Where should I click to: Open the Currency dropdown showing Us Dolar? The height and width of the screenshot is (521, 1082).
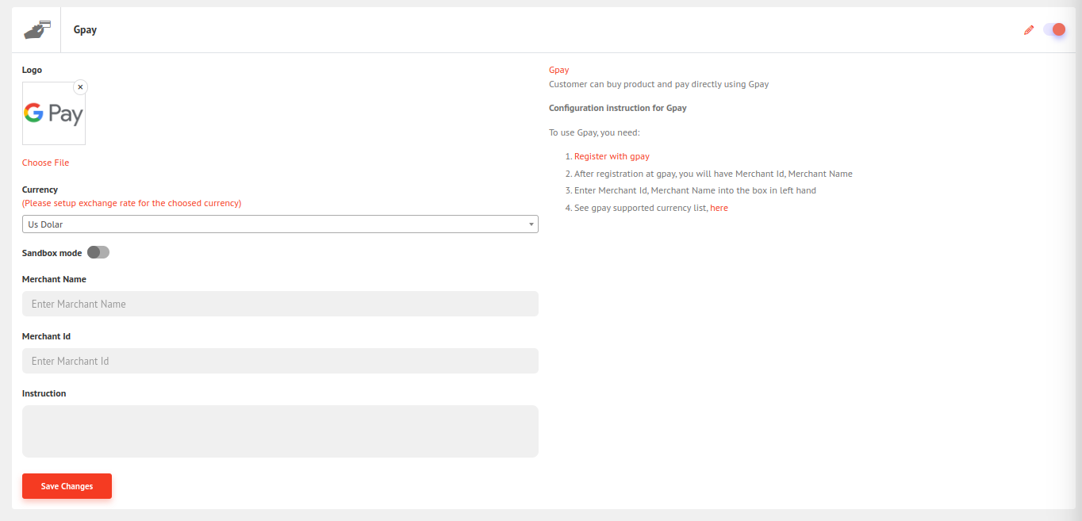tap(280, 224)
